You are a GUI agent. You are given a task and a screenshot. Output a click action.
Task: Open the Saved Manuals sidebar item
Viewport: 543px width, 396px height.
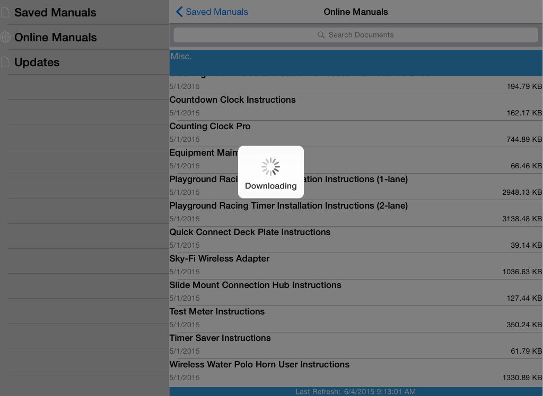(84, 13)
